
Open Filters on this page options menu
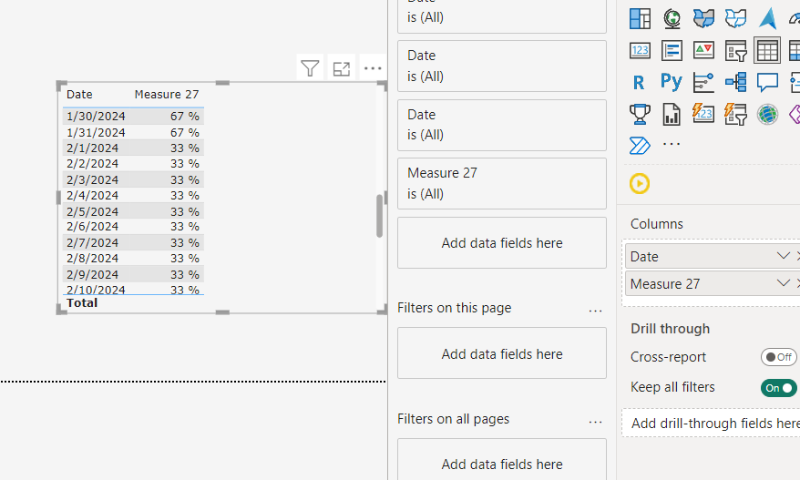(595, 310)
